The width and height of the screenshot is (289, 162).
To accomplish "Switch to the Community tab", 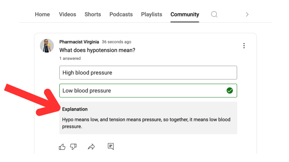I will click(185, 14).
